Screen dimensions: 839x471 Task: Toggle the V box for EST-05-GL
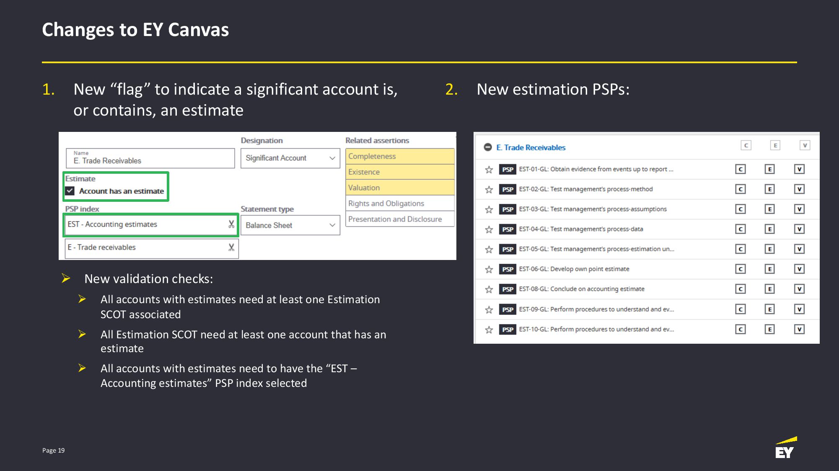click(x=799, y=249)
